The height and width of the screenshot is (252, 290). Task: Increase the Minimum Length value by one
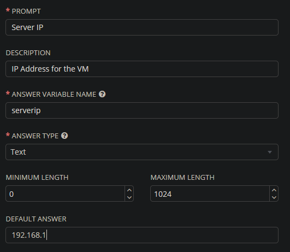(129, 190)
